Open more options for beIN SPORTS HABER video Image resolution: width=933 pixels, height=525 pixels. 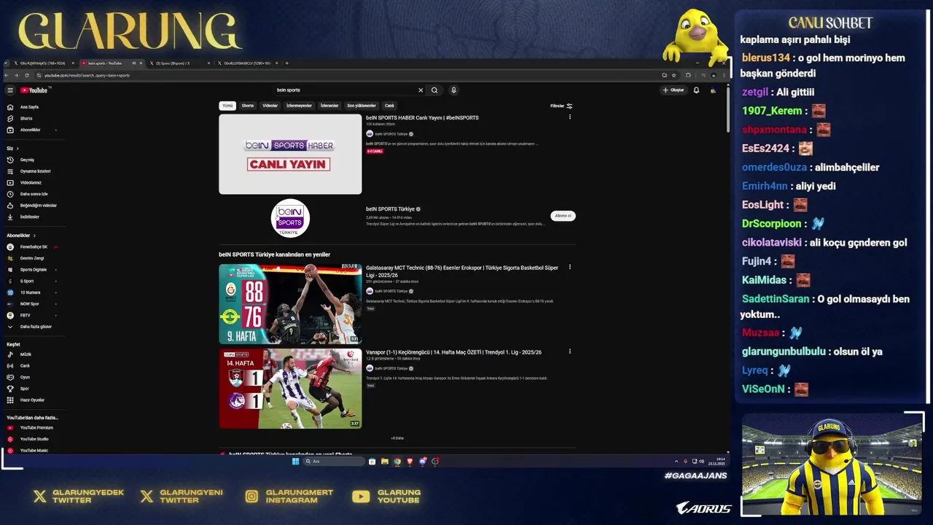click(570, 117)
